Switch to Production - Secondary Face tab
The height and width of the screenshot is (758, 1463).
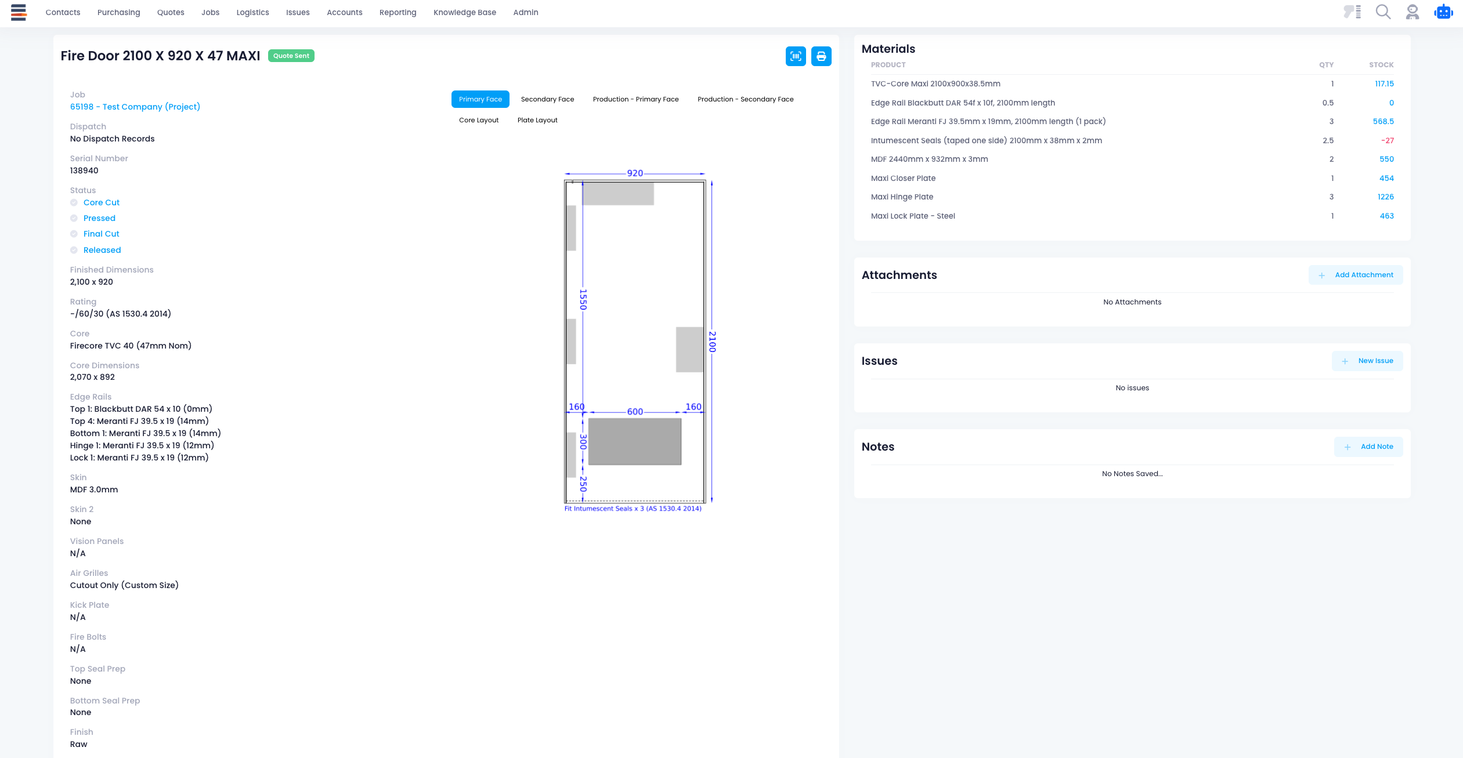coord(745,99)
